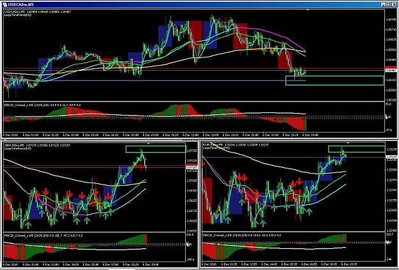
Task: Select the green rectangle object in USDCAD chart
Action: point(335,80)
